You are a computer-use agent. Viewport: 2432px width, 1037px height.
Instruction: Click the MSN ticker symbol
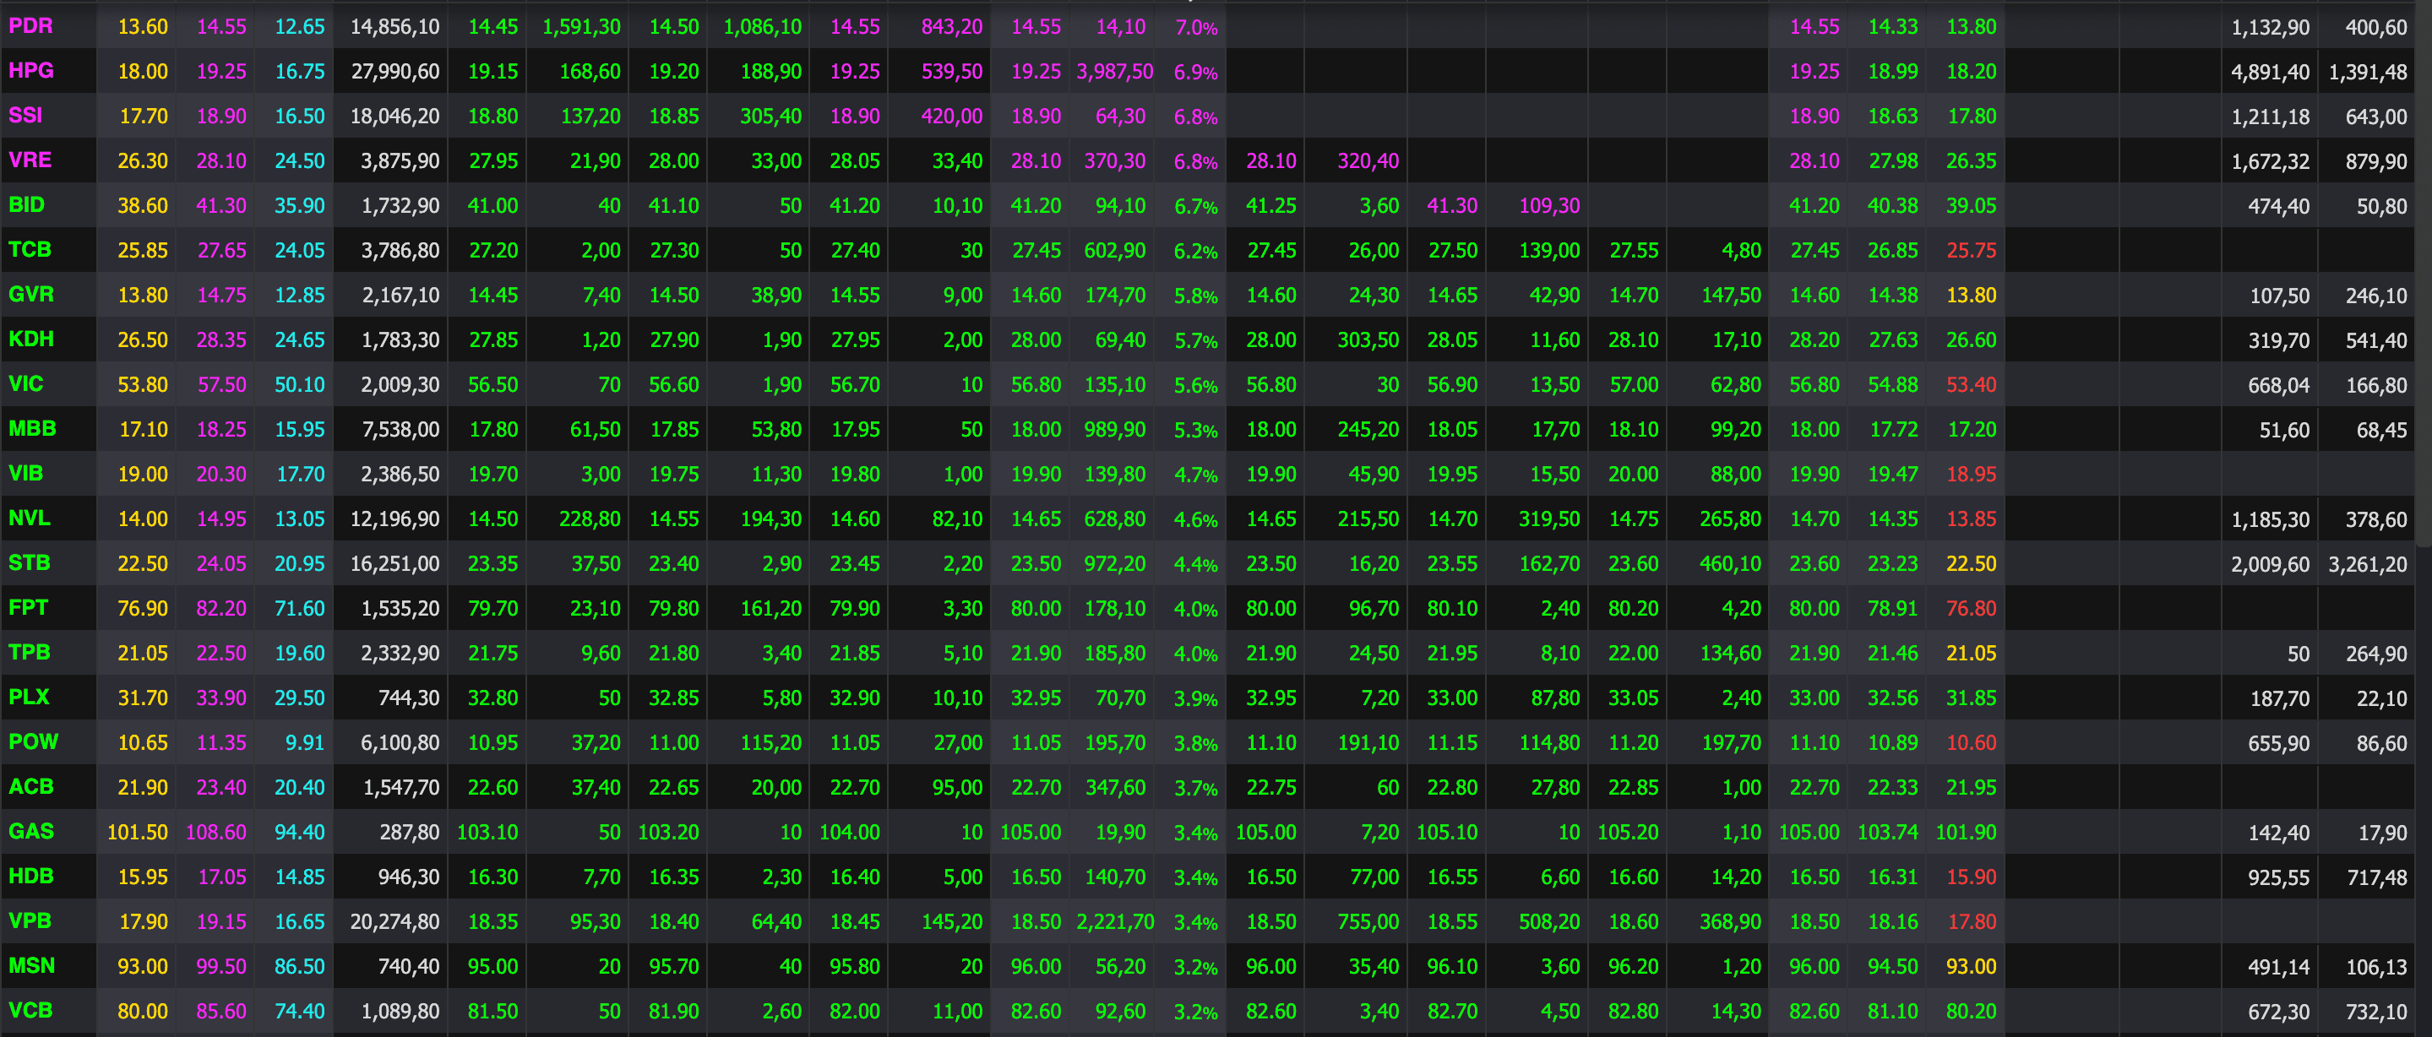[x=32, y=966]
